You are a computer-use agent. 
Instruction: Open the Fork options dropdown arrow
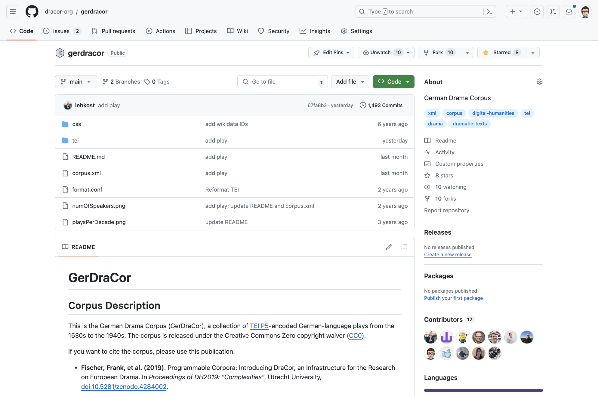pos(467,53)
